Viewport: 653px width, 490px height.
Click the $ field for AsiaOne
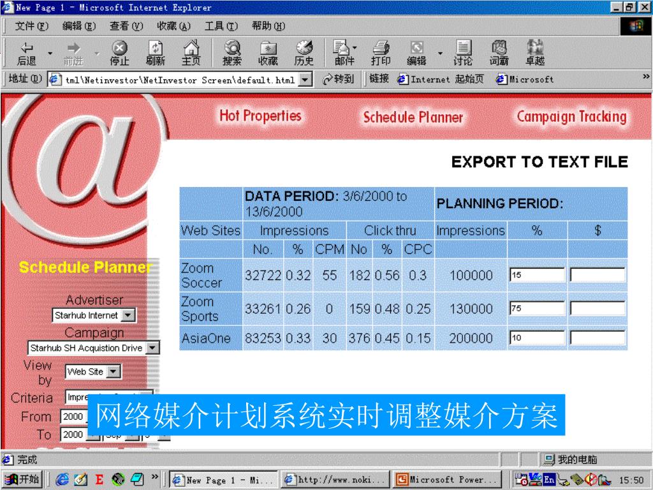(598, 338)
